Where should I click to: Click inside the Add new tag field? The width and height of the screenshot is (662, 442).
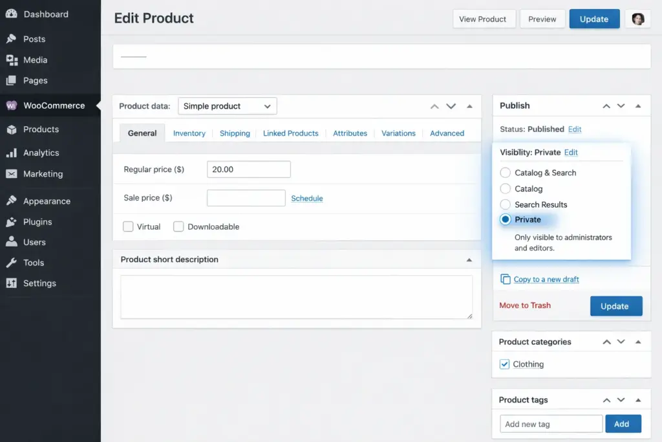[550, 423]
